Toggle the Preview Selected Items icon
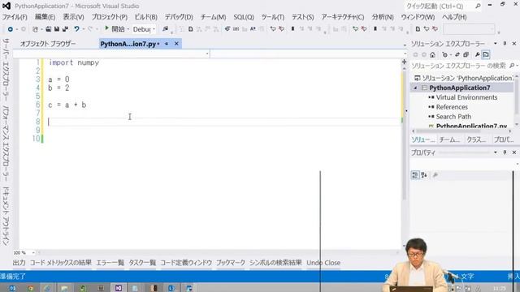The width and height of the screenshot is (520, 292). 486,54
